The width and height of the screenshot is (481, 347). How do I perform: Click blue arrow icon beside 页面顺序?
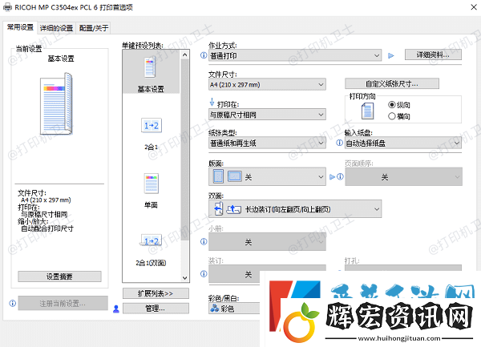[332, 177]
